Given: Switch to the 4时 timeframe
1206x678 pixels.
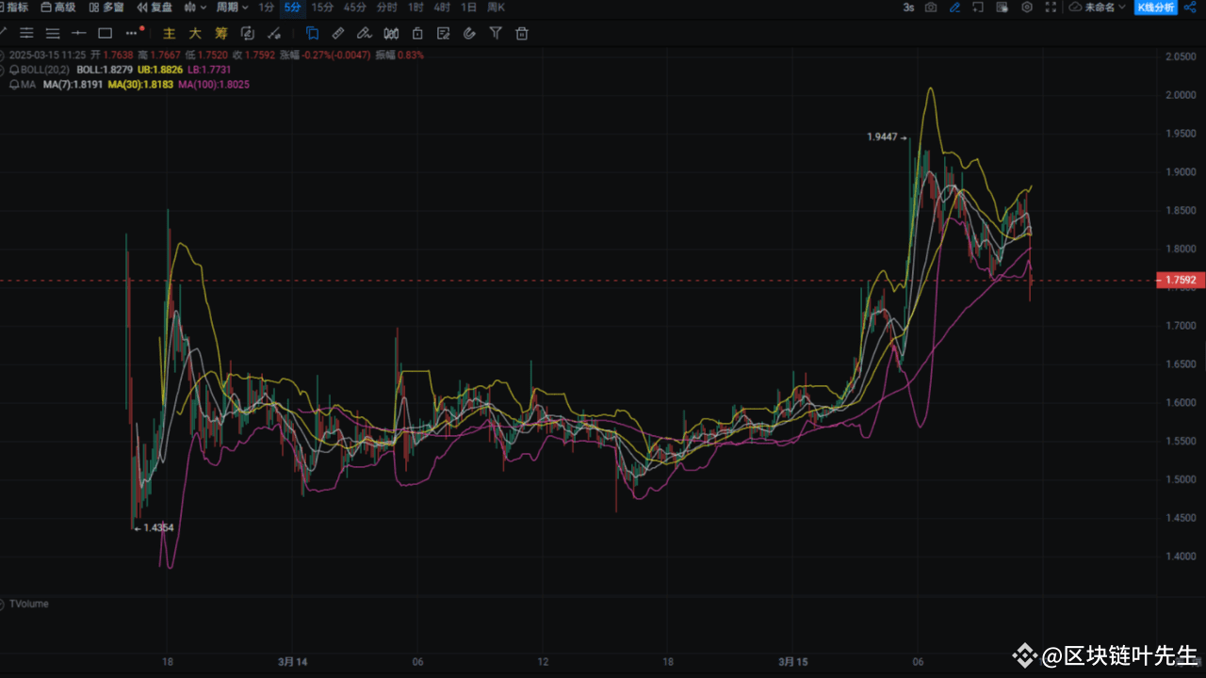Looking at the screenshot, I should click(442, 8).
